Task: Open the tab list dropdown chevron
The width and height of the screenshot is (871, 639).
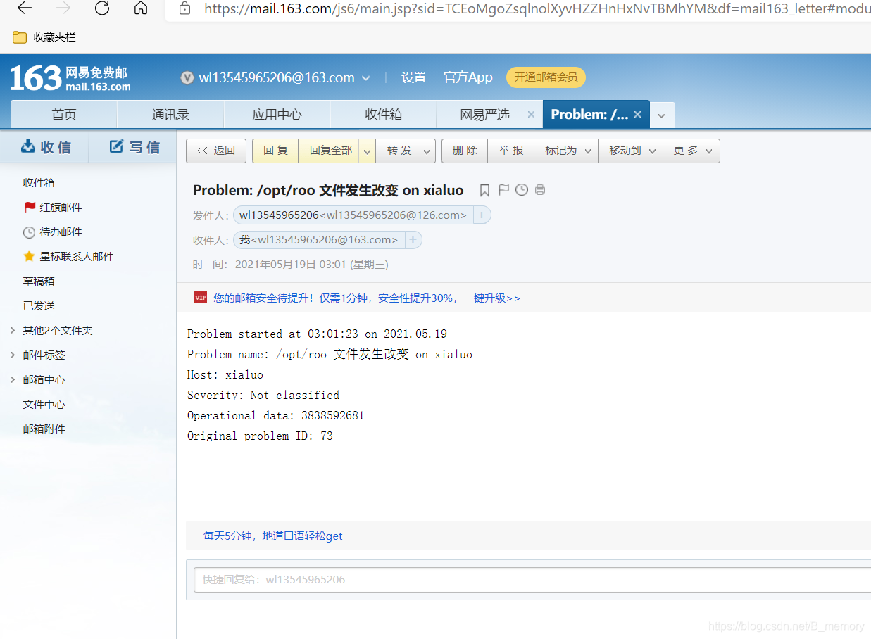Action: coord(661,115)
